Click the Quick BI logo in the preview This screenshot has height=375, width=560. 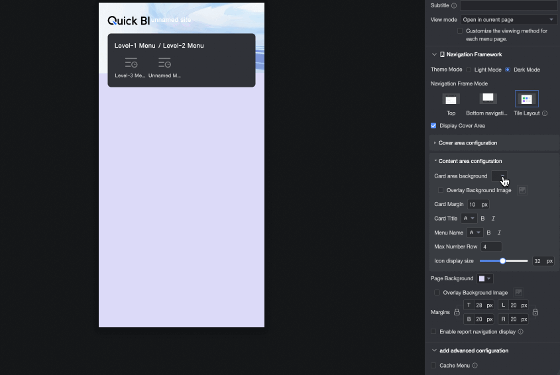click(x=129, y=21)
